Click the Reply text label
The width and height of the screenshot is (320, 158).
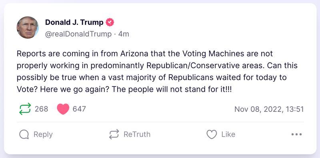[x=43, y=134]
